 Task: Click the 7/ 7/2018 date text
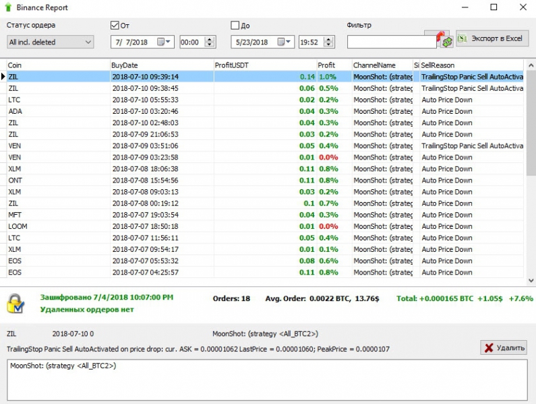[x=131, y=42]
